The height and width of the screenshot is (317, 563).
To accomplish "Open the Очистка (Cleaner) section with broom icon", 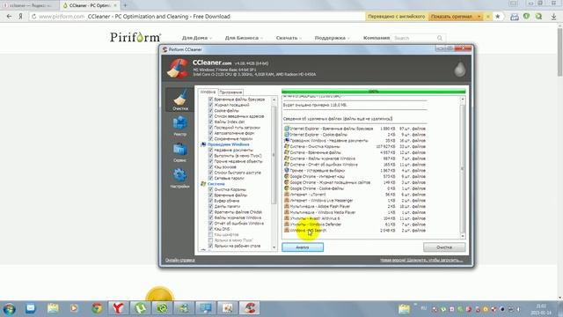I will pos(179,100).
